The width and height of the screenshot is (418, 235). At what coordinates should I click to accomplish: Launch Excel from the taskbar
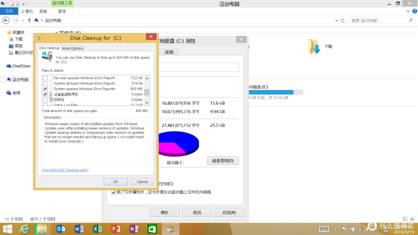(x=97, y=229)
